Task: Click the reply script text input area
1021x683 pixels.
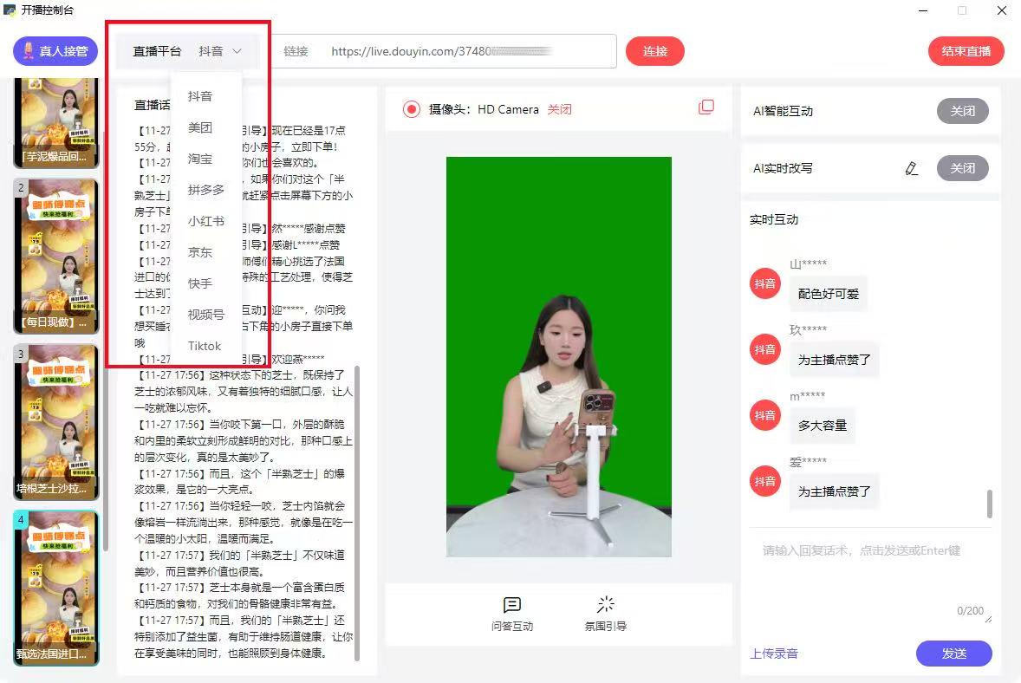Action: [870, 580]
